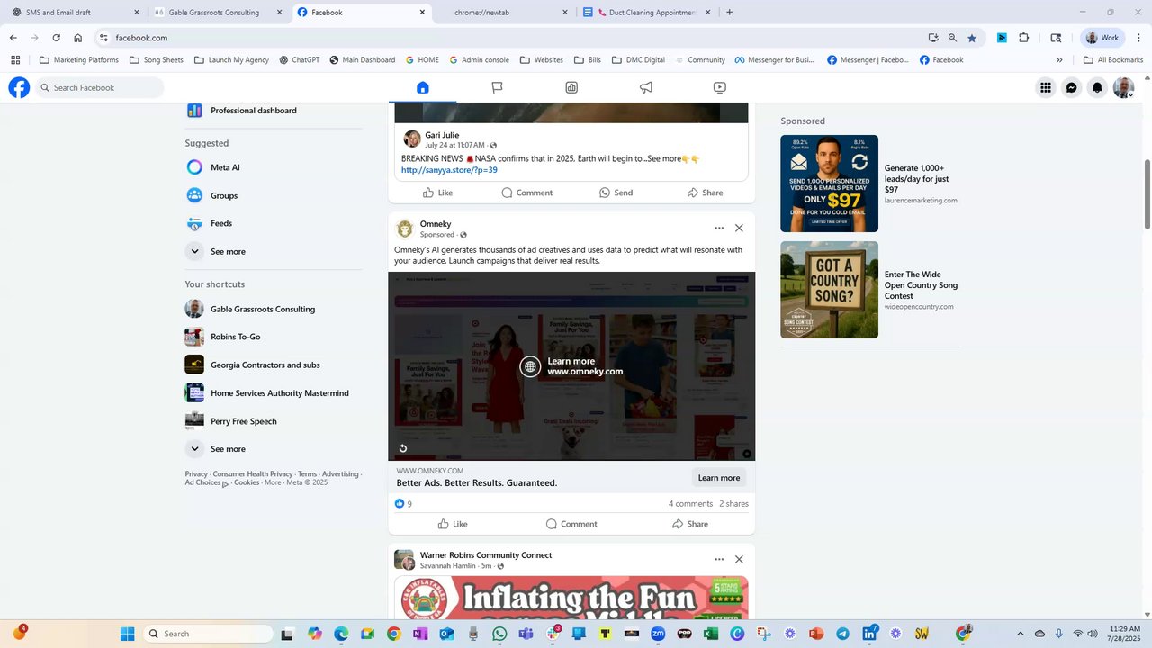
Task: Switch to Duct Cleaning Appointment tab
Action: pos(647,13)
